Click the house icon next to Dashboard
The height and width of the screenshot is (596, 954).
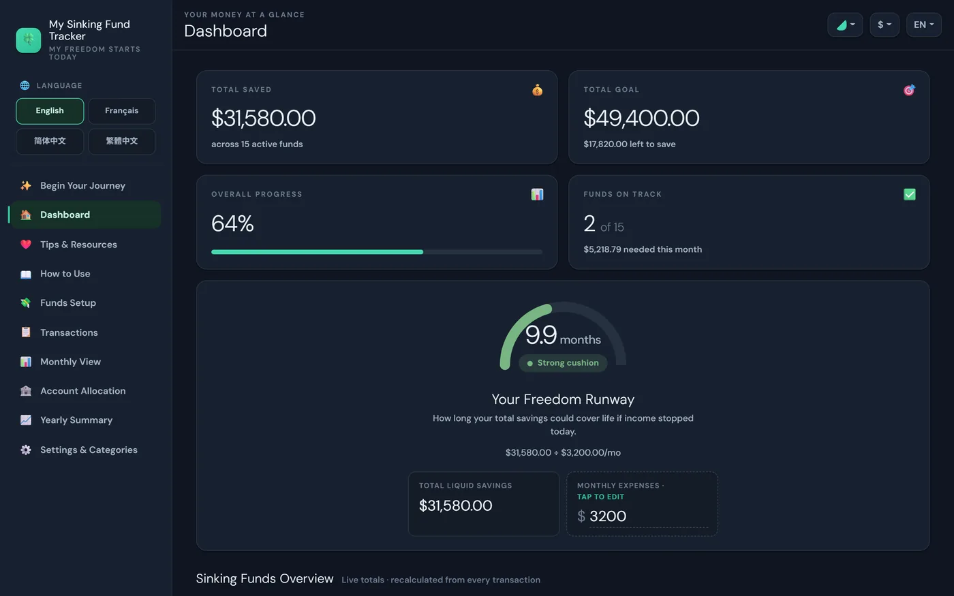(x=26, y=215)
